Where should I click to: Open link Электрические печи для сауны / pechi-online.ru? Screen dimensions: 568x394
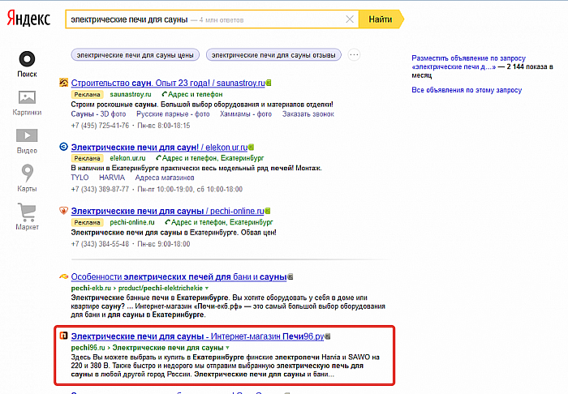pos(167,211)
